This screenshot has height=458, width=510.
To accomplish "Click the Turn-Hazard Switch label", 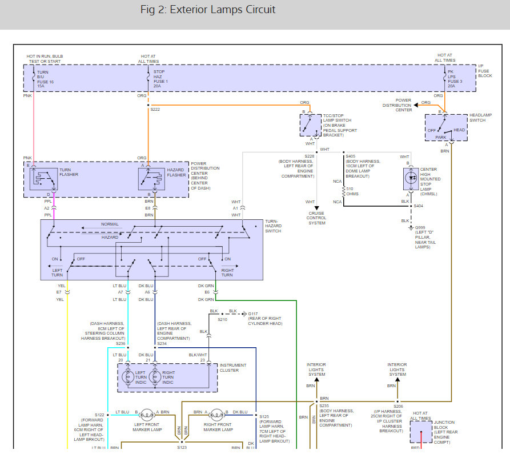I will 273,226.
